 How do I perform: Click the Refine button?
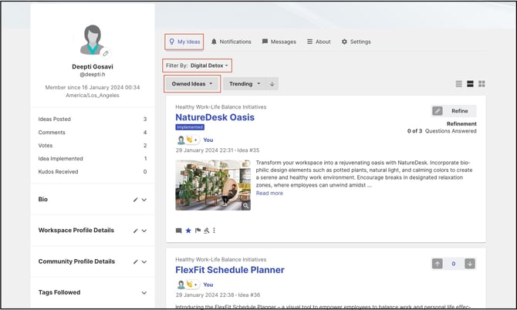coord(454,111)
